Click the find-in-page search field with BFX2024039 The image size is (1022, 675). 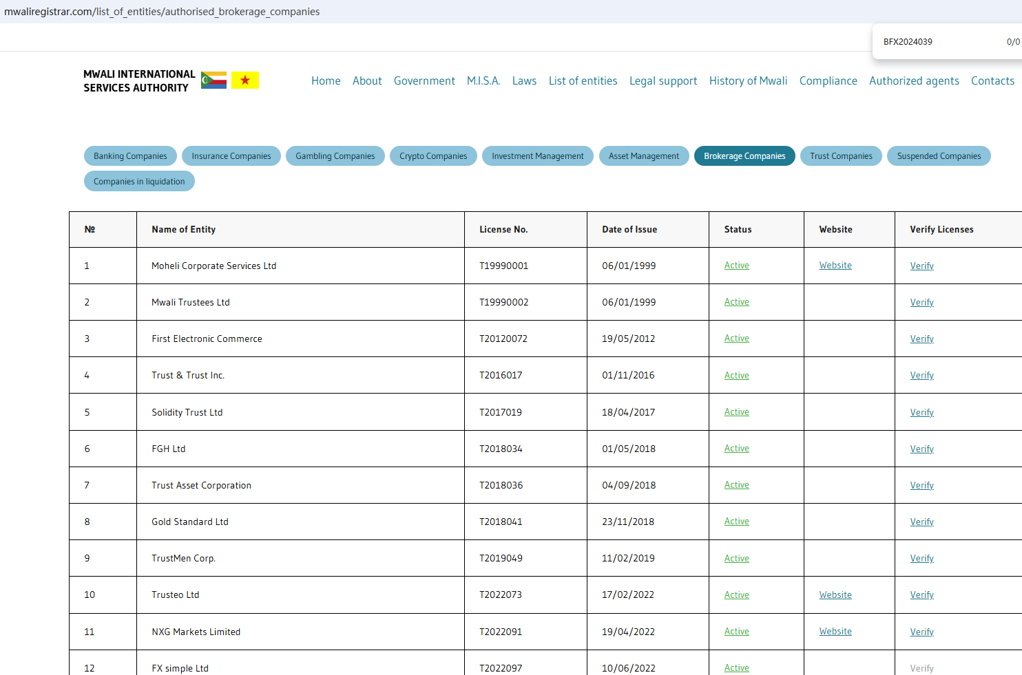coord(937,42)
